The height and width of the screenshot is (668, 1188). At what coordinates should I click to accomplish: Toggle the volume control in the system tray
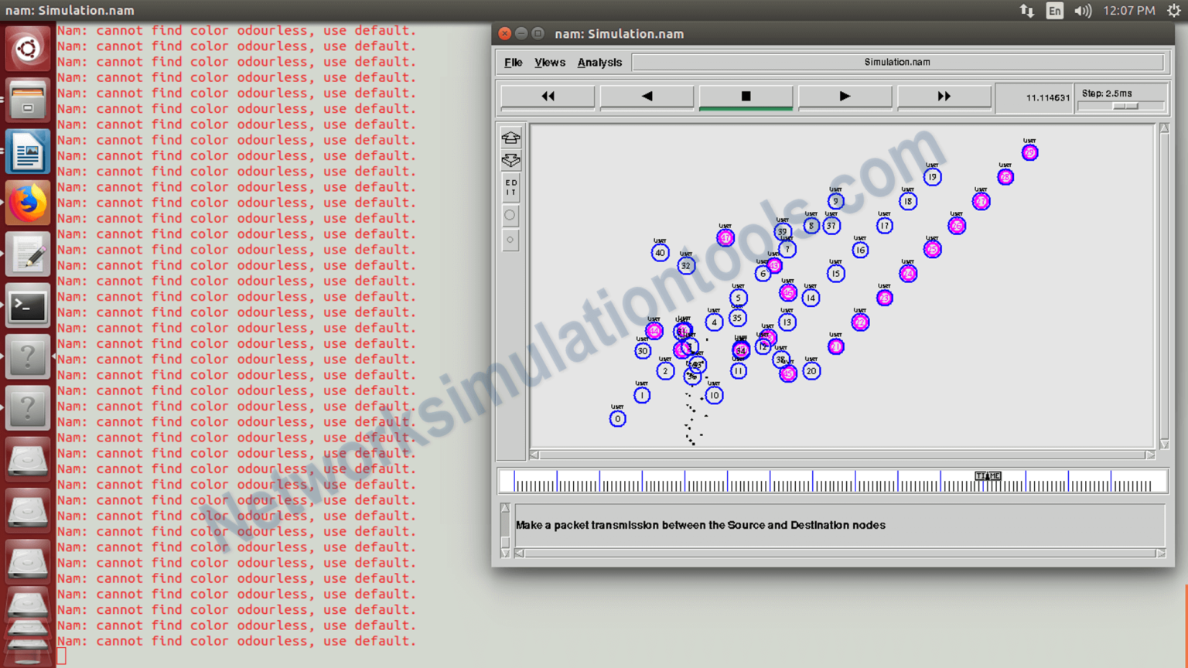click(x=1081, y=10)
